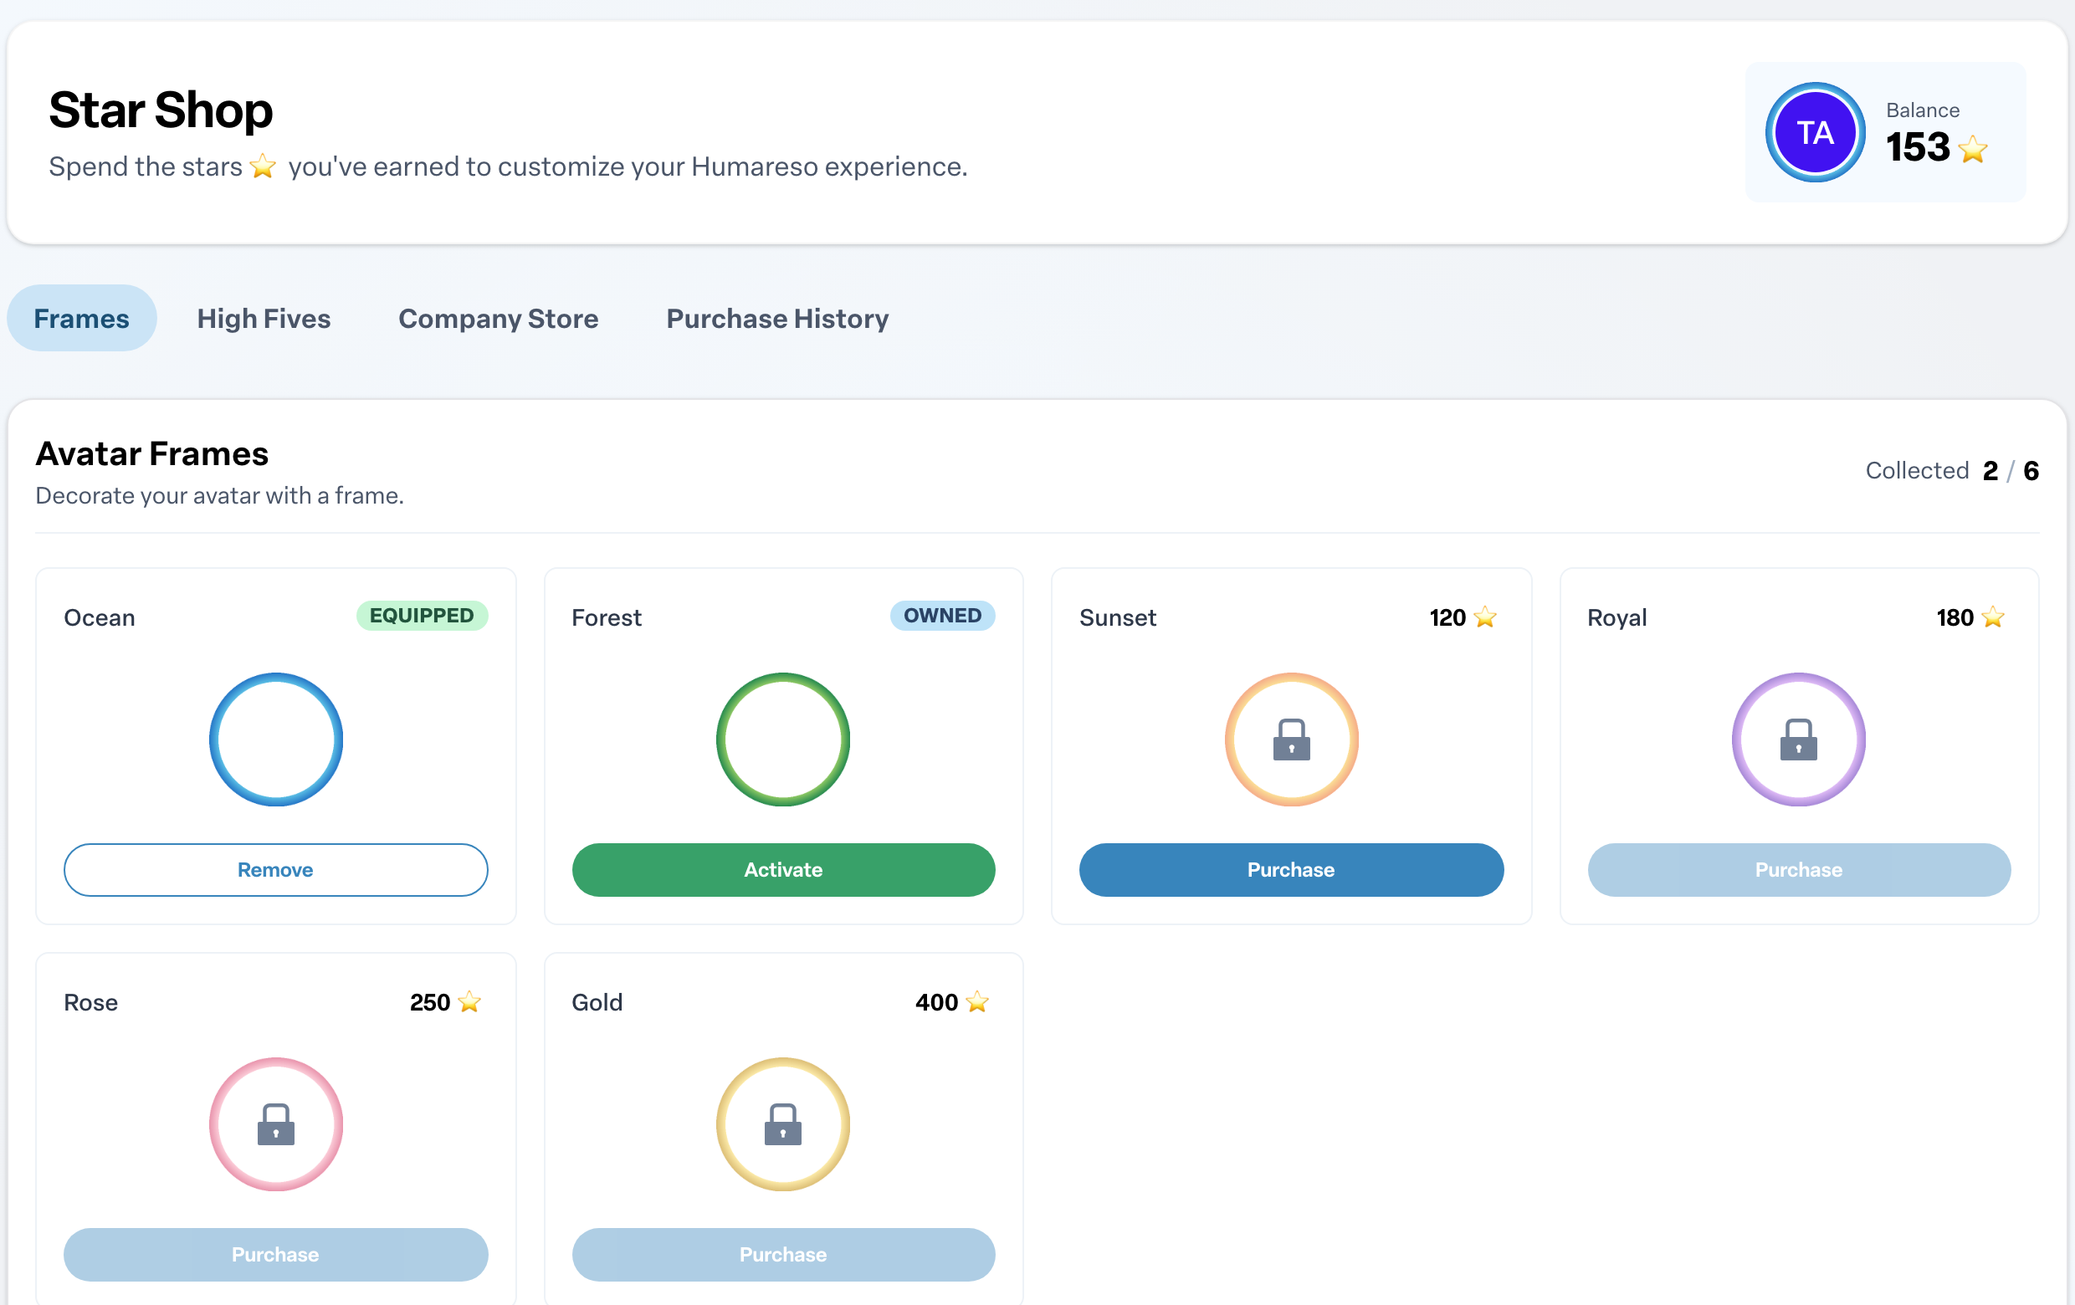Image resolution: width=2075 pixels, height=1305 pixels.
Task: Click the Rose frame name
Action: pyautogui.click(x=91, y=1002)
